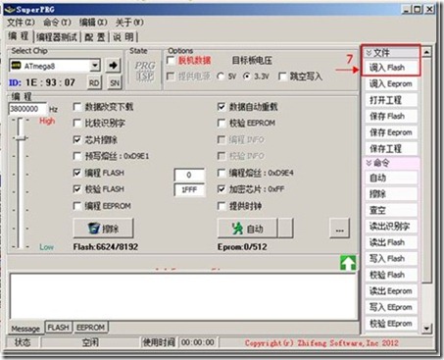Click 读出 Flash in the sidebar
The image size is (444, 360).
coord(391,242)
